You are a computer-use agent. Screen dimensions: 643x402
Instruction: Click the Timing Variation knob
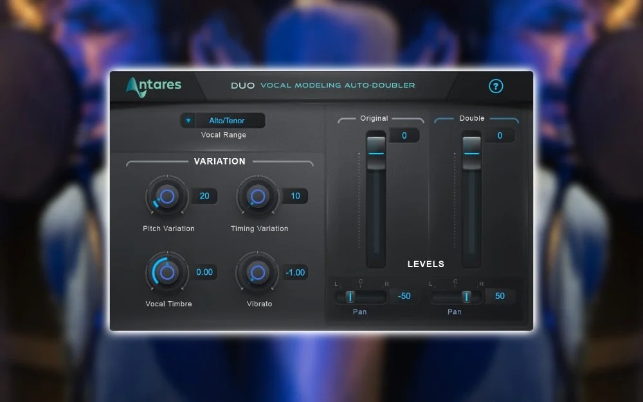[258, 197]
